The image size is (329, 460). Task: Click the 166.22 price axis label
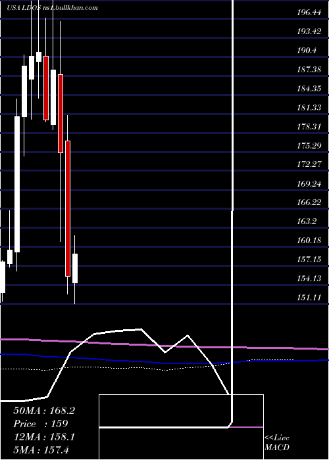(x=309, y=202)
